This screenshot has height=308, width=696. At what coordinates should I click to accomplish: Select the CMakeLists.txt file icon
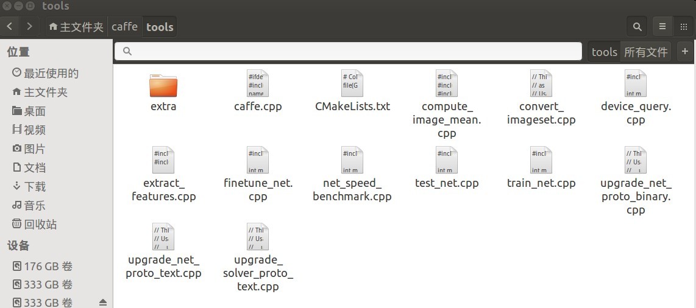pos(352,83)
